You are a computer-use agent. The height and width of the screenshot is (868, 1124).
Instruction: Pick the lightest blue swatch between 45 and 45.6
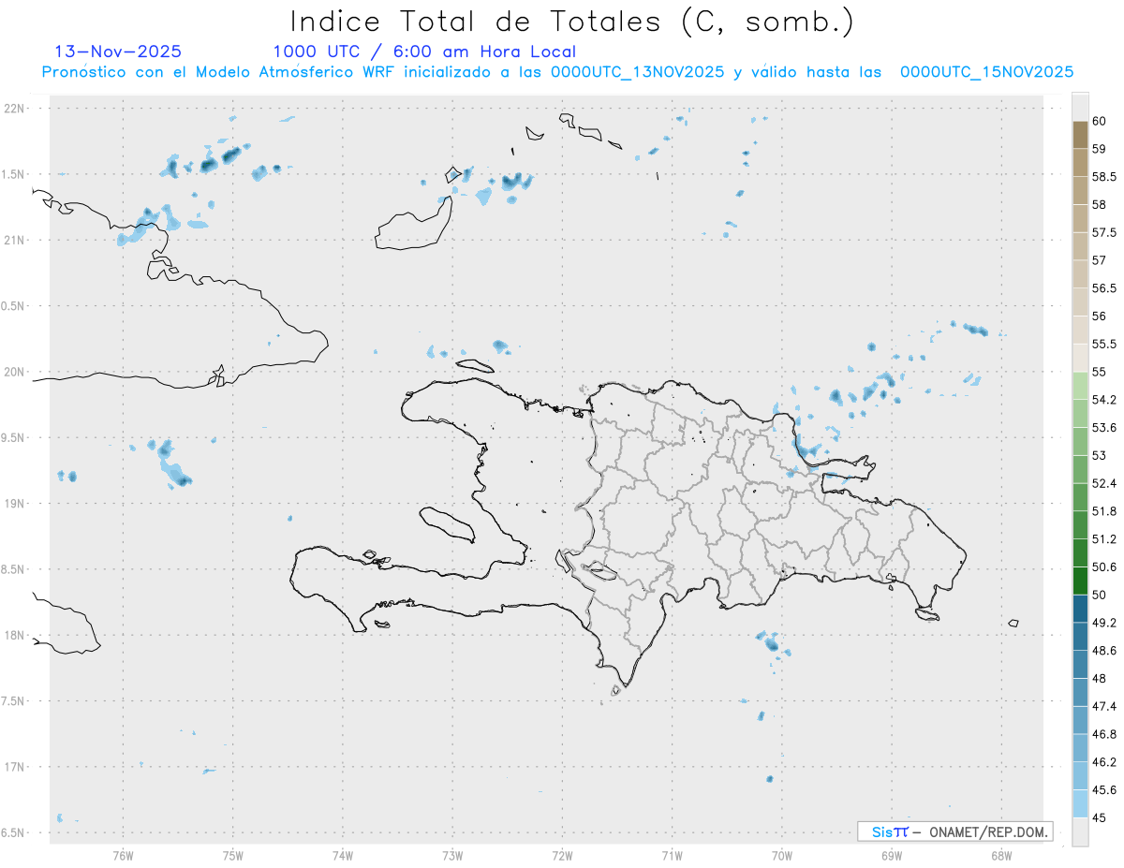tap(1080, 803)
